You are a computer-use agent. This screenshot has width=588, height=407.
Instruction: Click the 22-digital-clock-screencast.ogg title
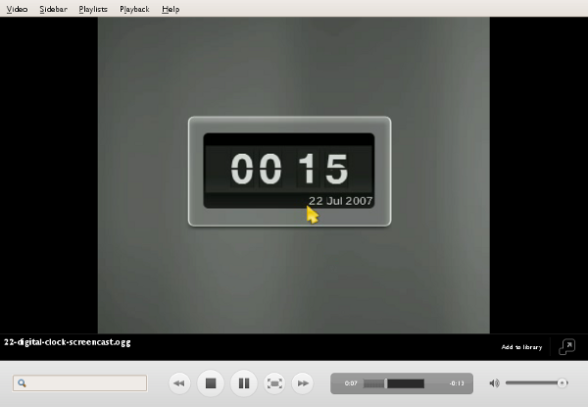click(x=67, y=343)
